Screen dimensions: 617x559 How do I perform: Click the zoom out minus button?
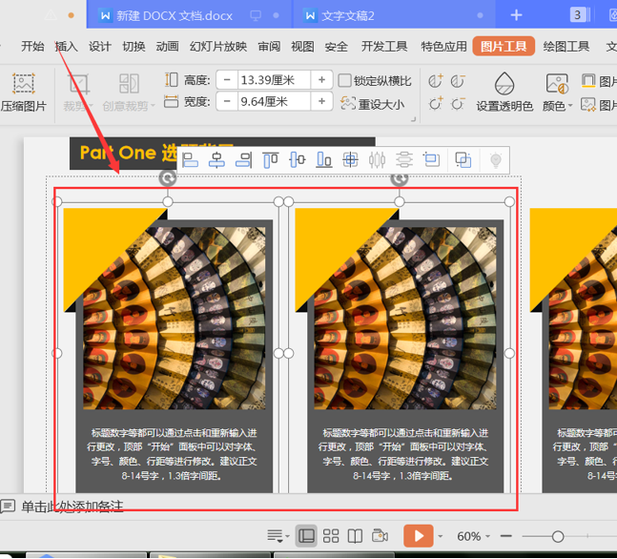(506, 536)
